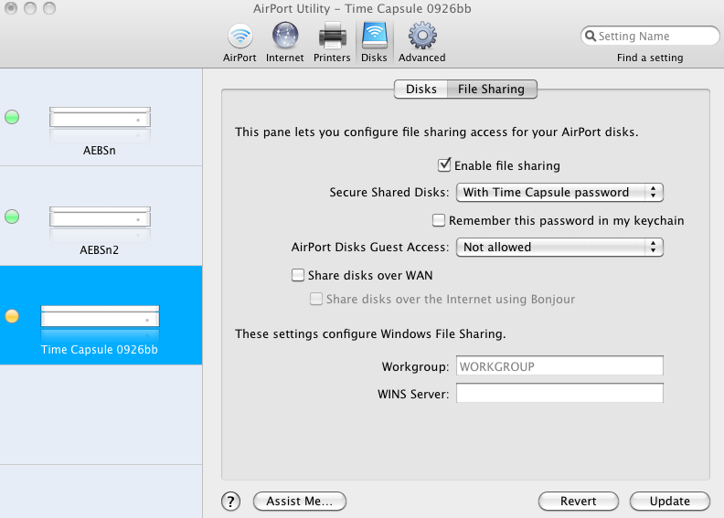Toggle Share disks over Internet using Bonjour
Image resolution: width=724 pixels, height=518 pixels.
coord(316,299)
